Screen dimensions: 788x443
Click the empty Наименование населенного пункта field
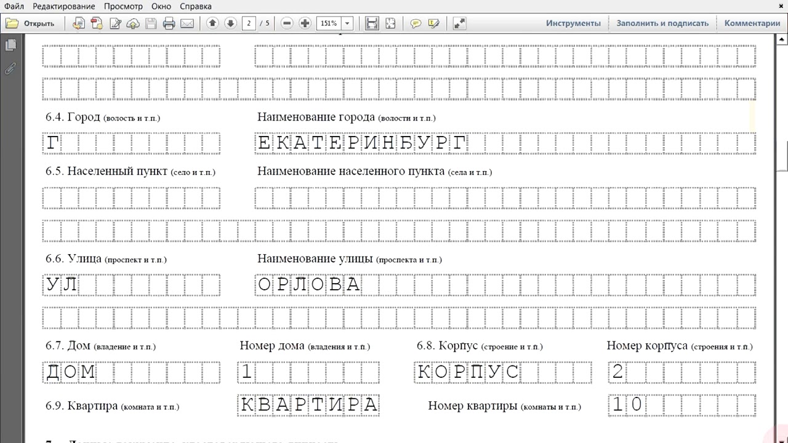tap(505, 198)
